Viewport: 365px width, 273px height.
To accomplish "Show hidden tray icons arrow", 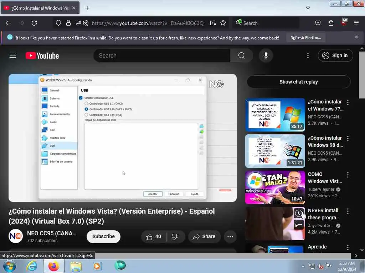I will point(303,266).
